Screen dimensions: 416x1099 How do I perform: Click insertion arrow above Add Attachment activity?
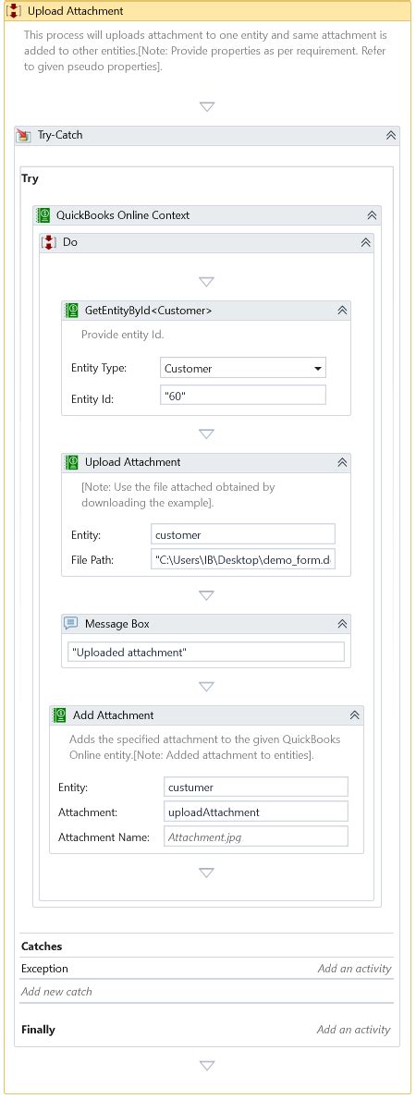(x=206, y=686)
